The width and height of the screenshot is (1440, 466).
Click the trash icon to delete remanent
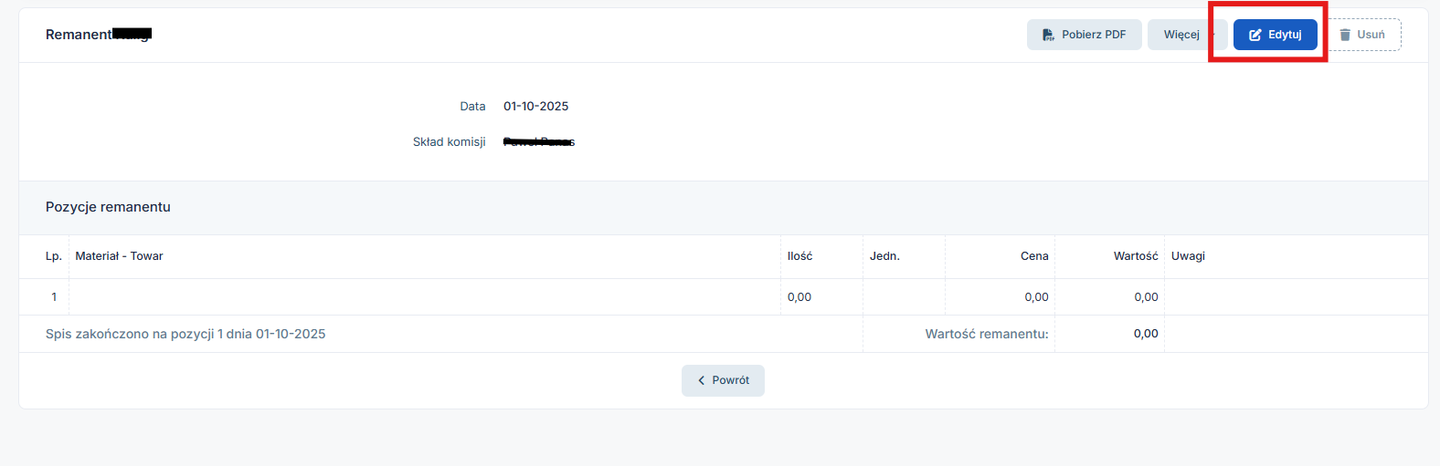pyautogui.click(x=1345, y=35)
